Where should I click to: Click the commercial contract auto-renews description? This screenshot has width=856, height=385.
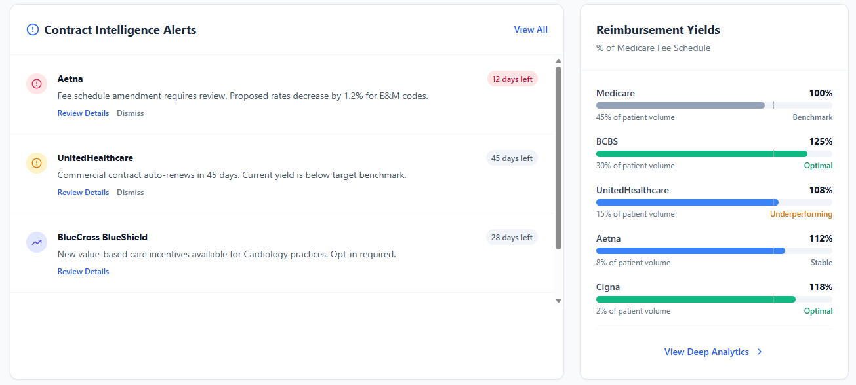click(x=232, y=175)
